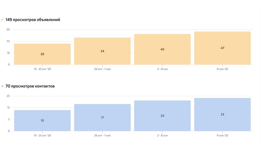Click the blue bar showing 17 contact views
This screenshot has width=260, height=157.
102,118
